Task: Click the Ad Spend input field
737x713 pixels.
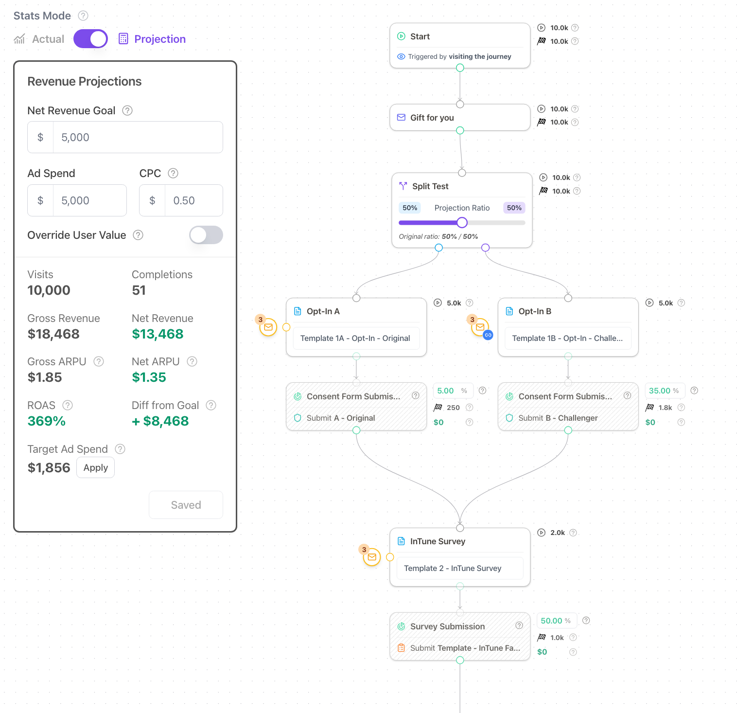Action: point(89,200)
